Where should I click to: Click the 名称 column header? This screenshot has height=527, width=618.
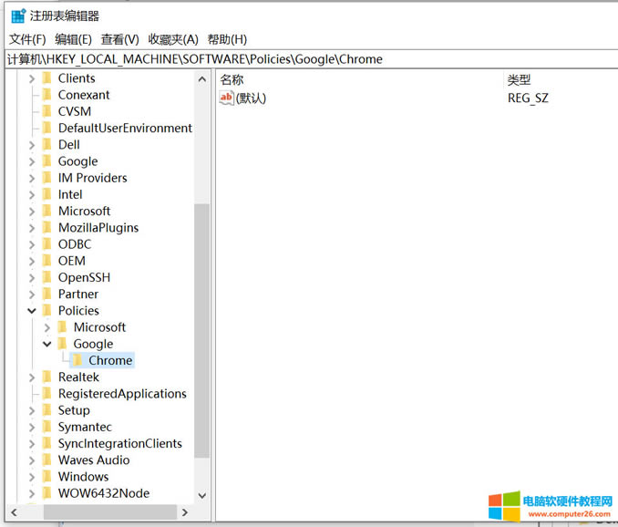click(x=232, y=79)
